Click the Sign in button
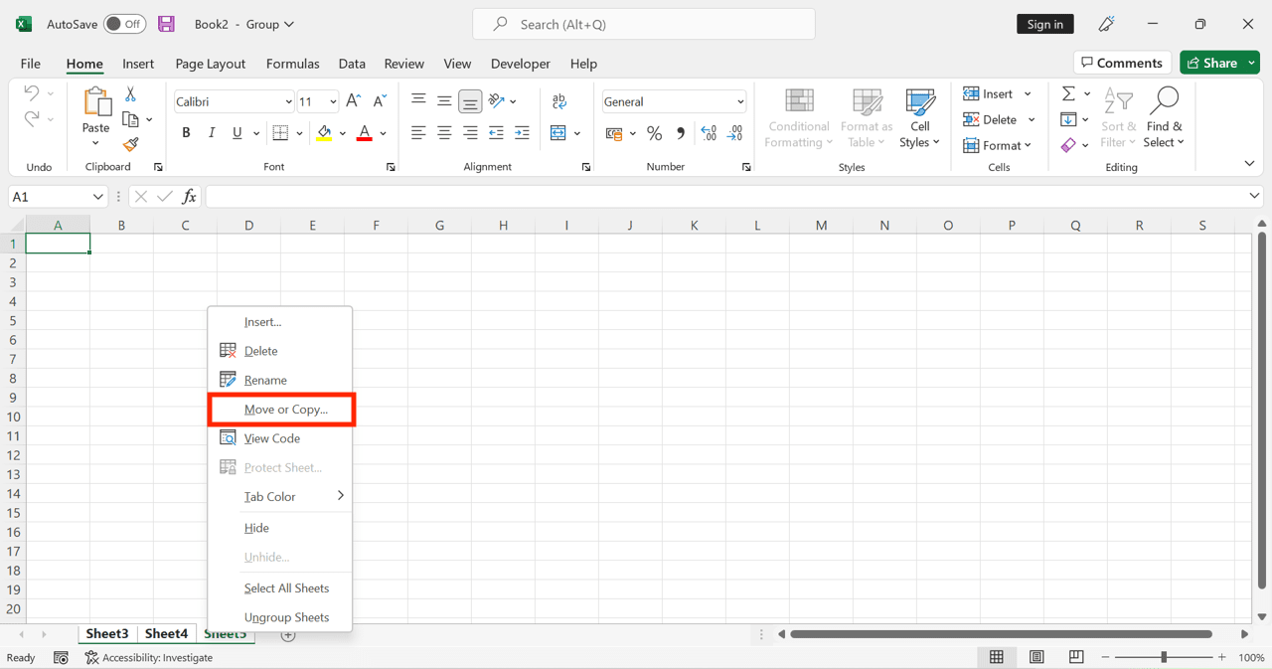The image size is (1272, 669). [1044, 23]
